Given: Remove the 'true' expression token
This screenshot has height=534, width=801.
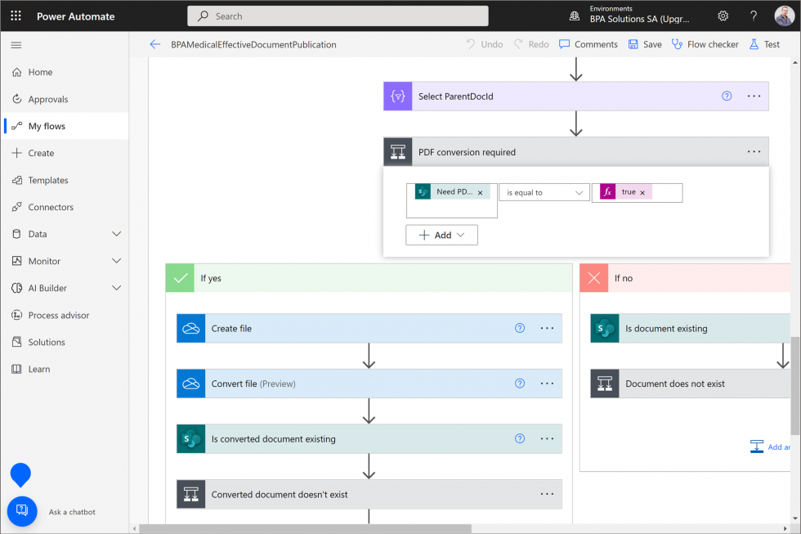Looking at the screenshot, I should 642,192.
